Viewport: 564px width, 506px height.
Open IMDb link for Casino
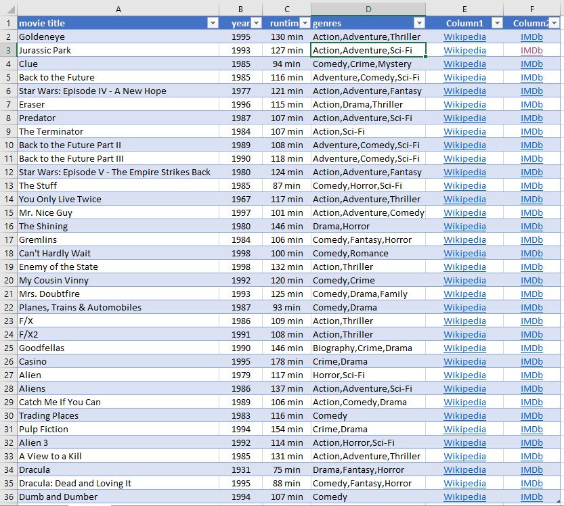click(x=532, y=361)
